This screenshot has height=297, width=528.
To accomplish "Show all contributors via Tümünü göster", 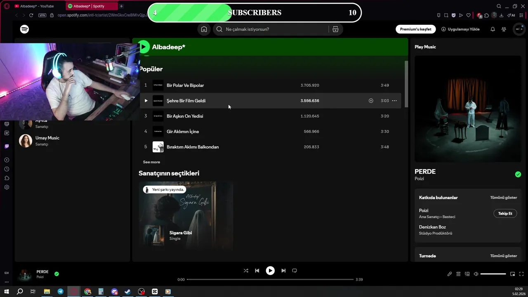I will [x=503, y=198].
